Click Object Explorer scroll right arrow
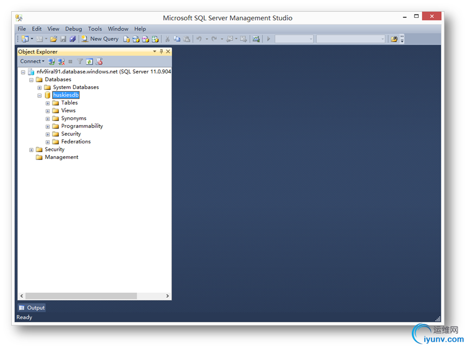The image size is (467, 348). point(168,296)
